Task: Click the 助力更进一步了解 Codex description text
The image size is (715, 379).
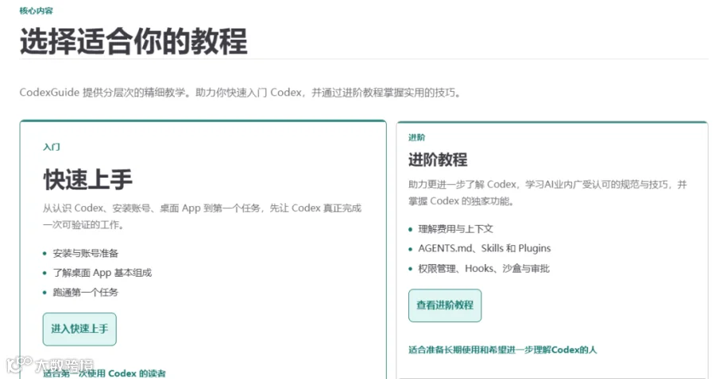Action: [547, 193]
